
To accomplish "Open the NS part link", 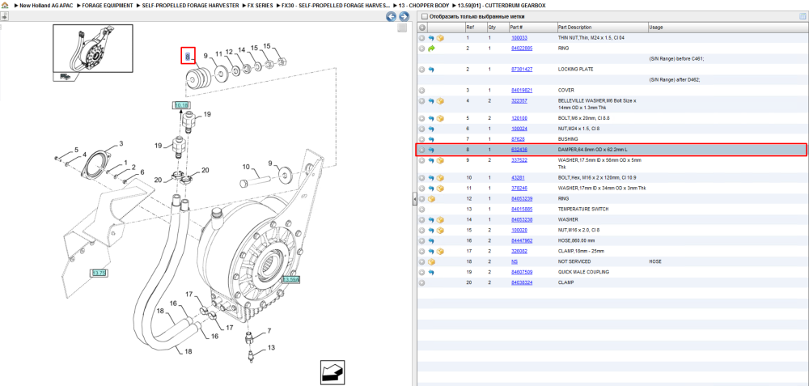I will tap(514, 261).
